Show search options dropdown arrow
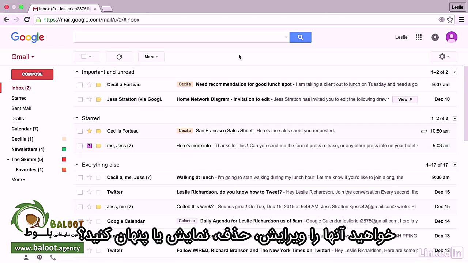The image size is (468, 263). (286, 37)
